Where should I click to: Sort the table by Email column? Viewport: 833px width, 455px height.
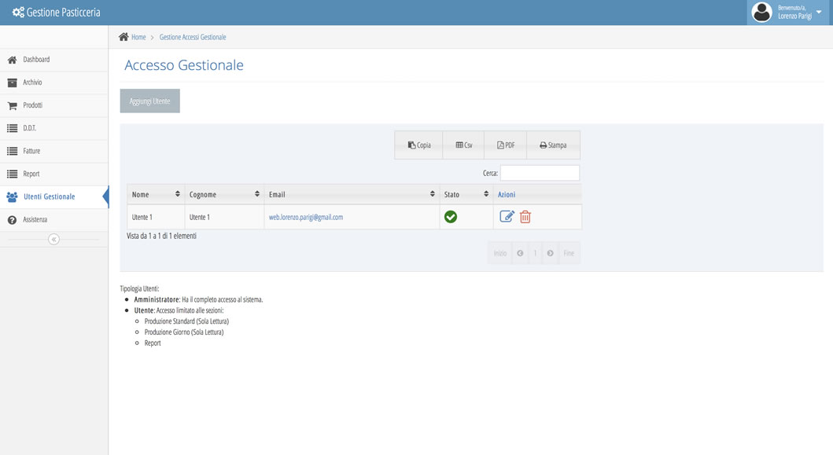(x=351, y=194)
